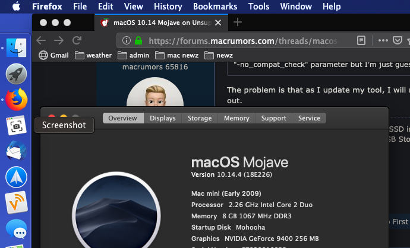410x248 pixels.
Task: Open the View menu
Action: [133, 7]
